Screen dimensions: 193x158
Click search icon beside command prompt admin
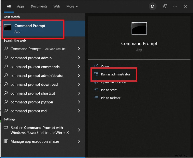pos(6,58)
